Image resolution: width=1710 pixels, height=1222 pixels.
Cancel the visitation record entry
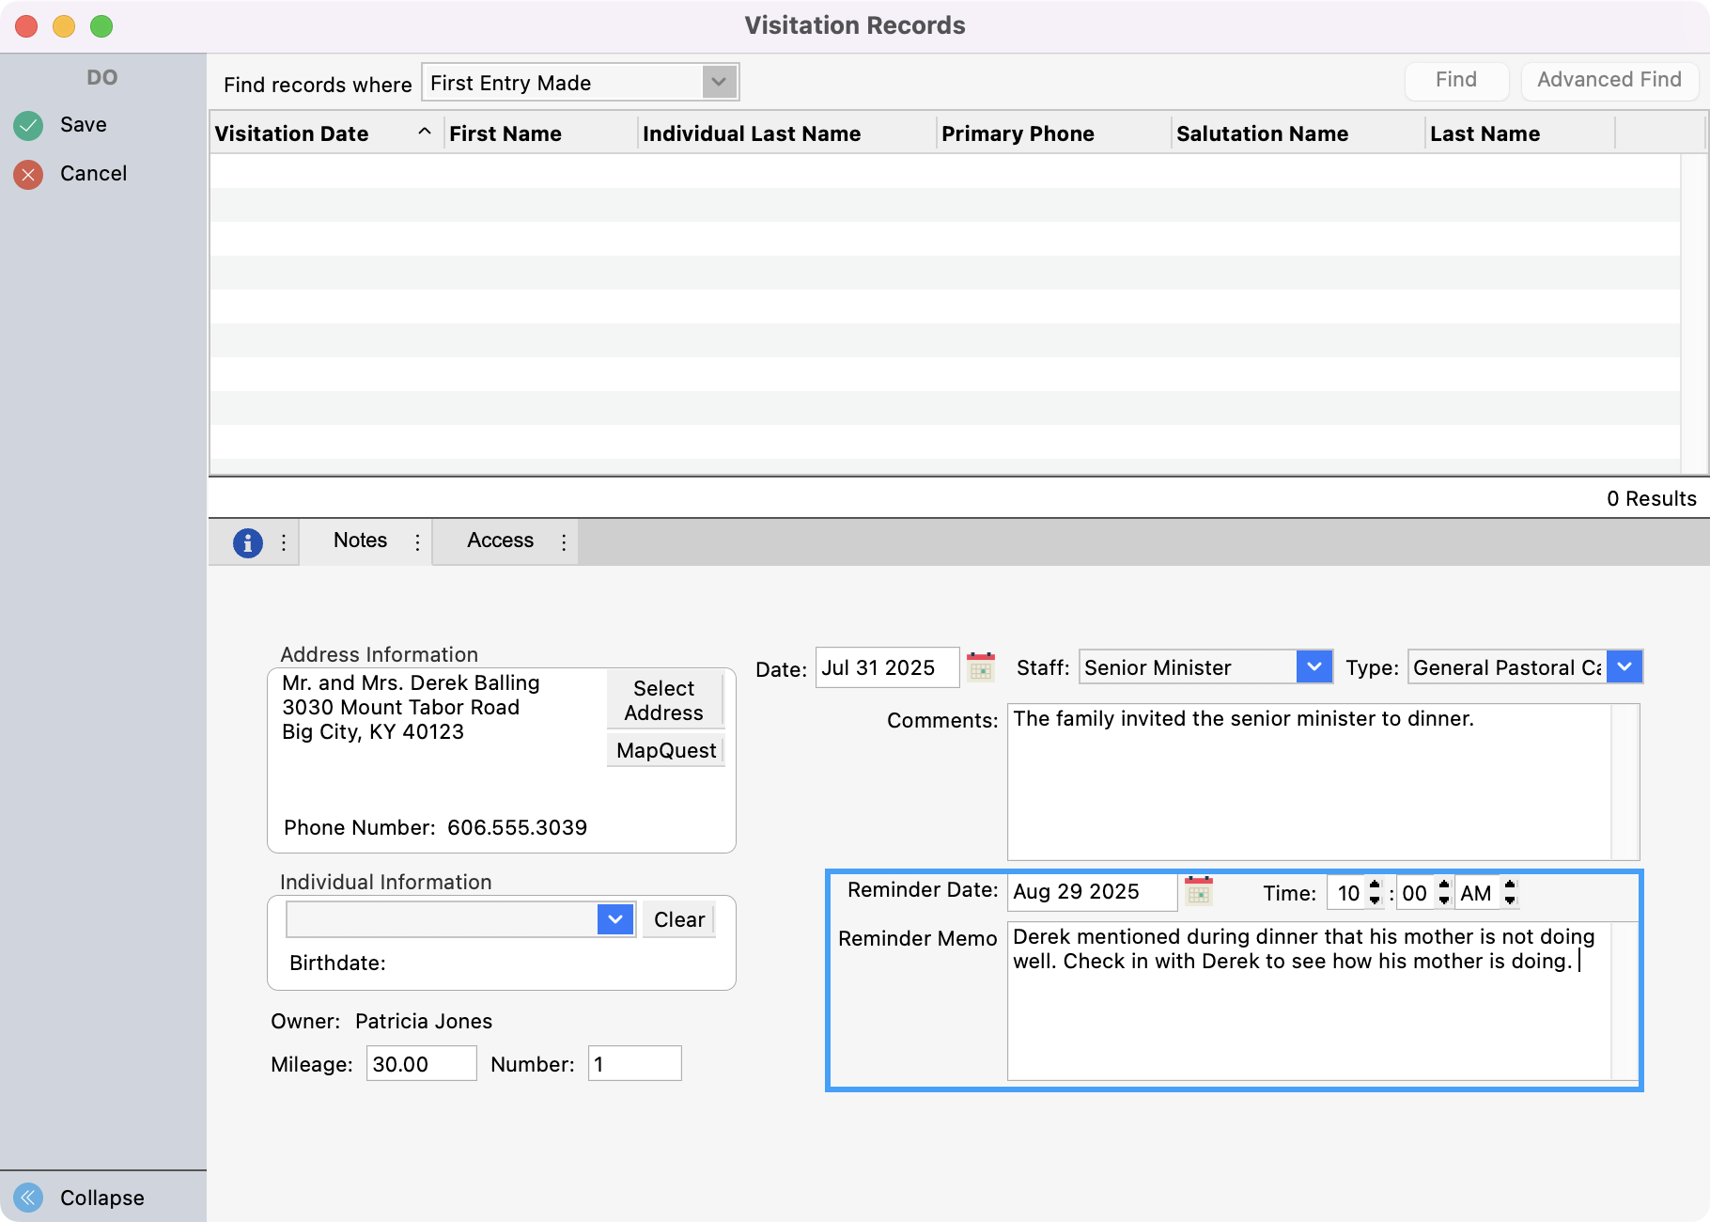point(92,173)
